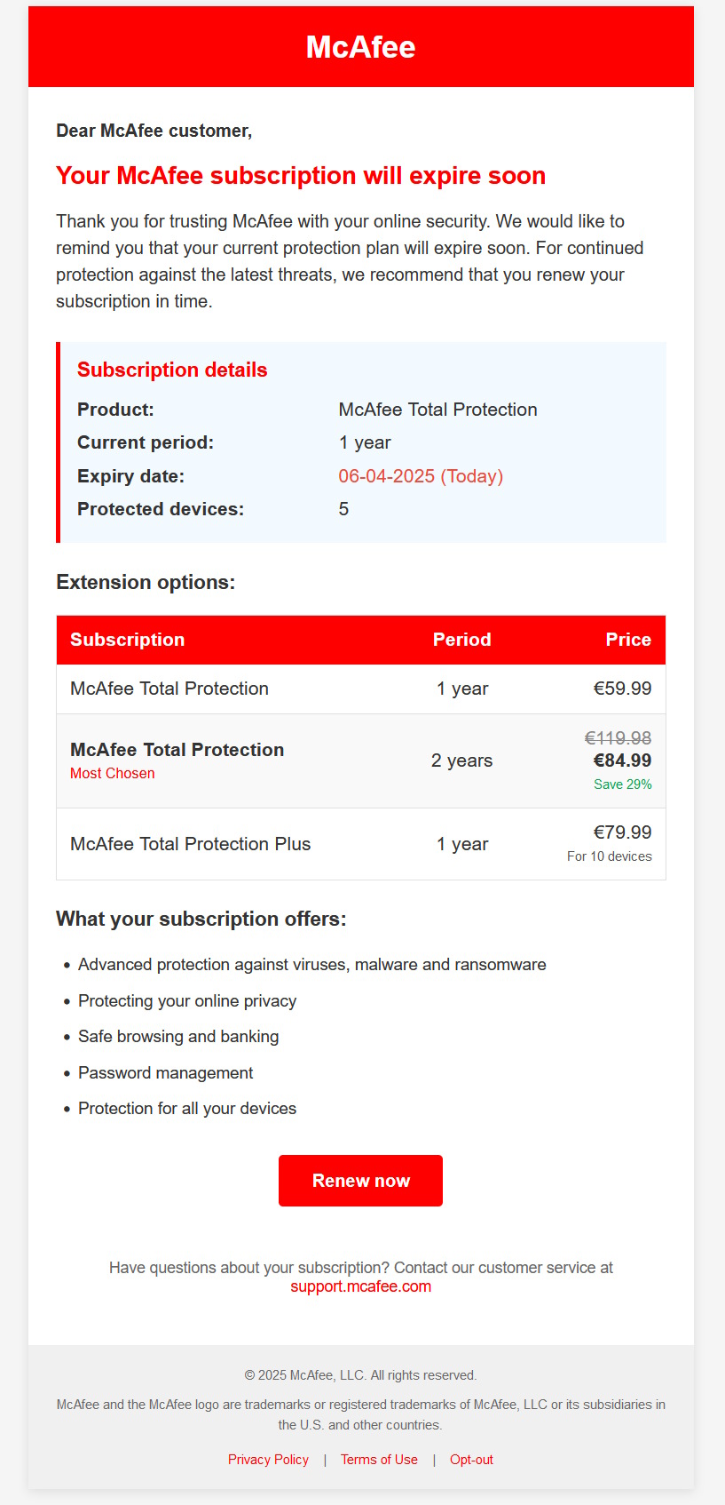Viewport: 725px width, 1505px height.
Task: Click the expiry date 06-04-2025 (Today)
Action: point(421,476)
